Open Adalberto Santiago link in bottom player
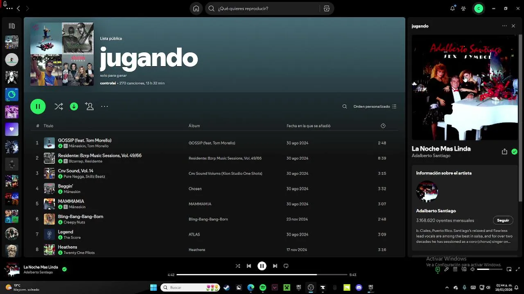 tap(38, 272)
